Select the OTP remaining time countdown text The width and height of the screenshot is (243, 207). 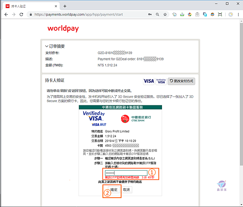click(130, 177)
